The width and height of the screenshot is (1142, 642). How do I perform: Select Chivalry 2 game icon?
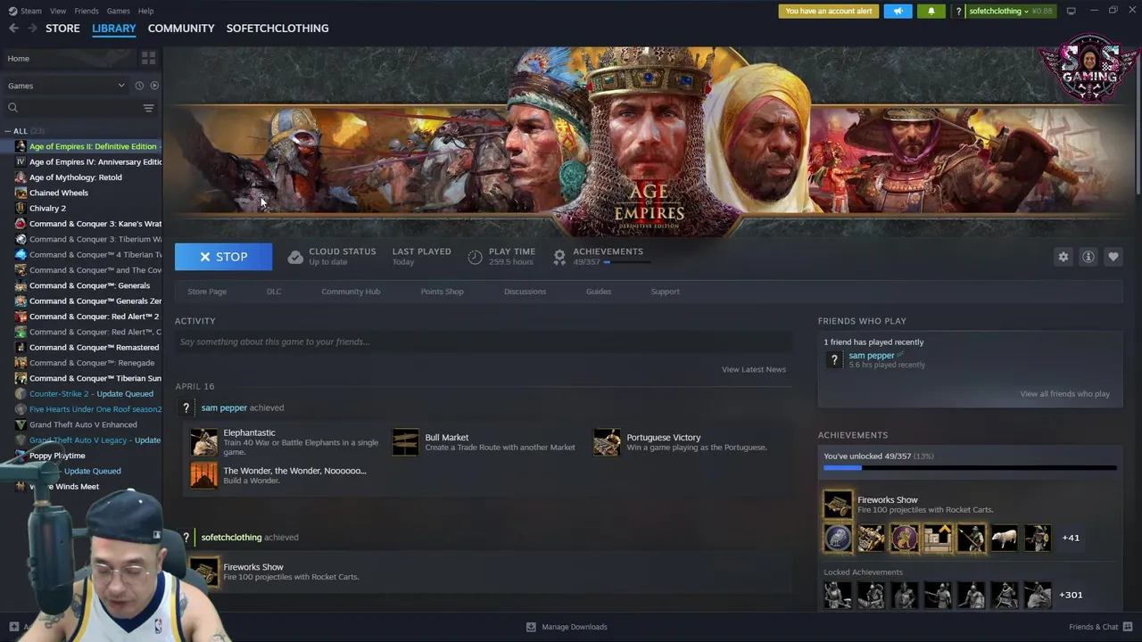21,208
